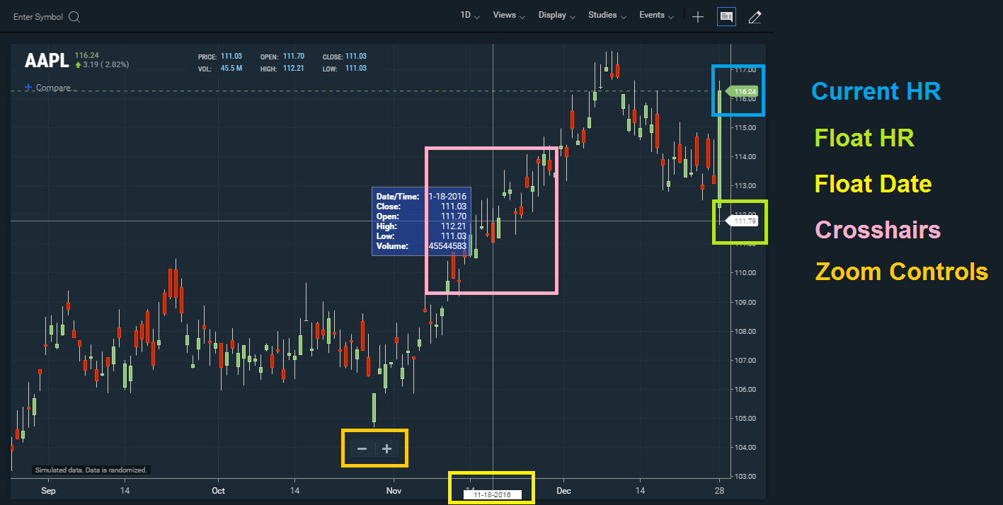1003x505 pixels.
Task: Click the Sep label on date axis
Action: coord(48,490)
